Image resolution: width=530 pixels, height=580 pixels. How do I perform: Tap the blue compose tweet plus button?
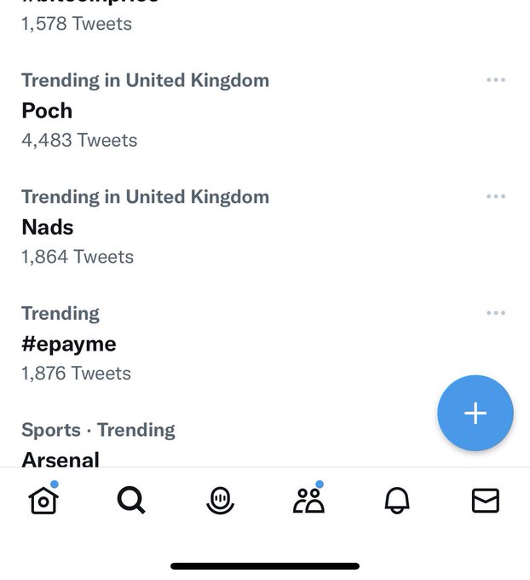[x=475, y=413]
